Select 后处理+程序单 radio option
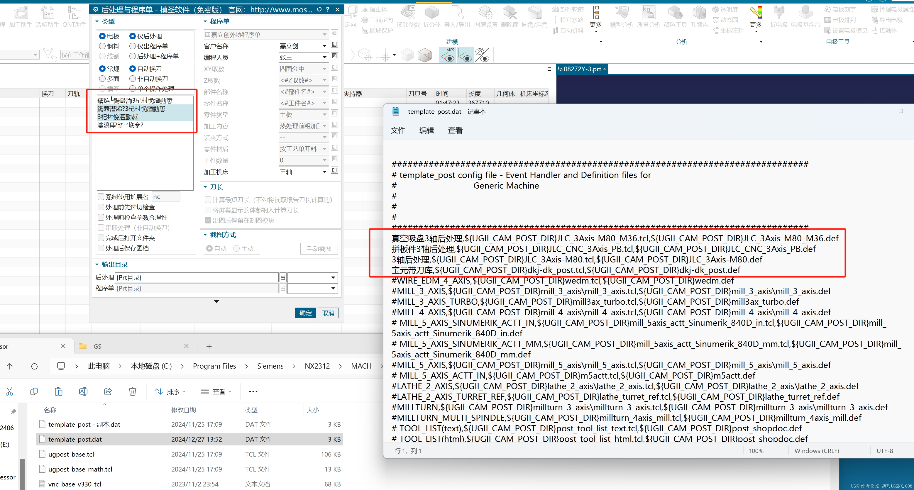This screenshot has width=914, height=490. 133,56
